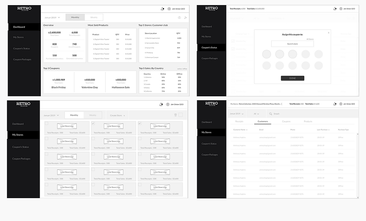
Task: Click the pencil edit icon after the store address
Action: pyautogui.click(x=282, y=104)
